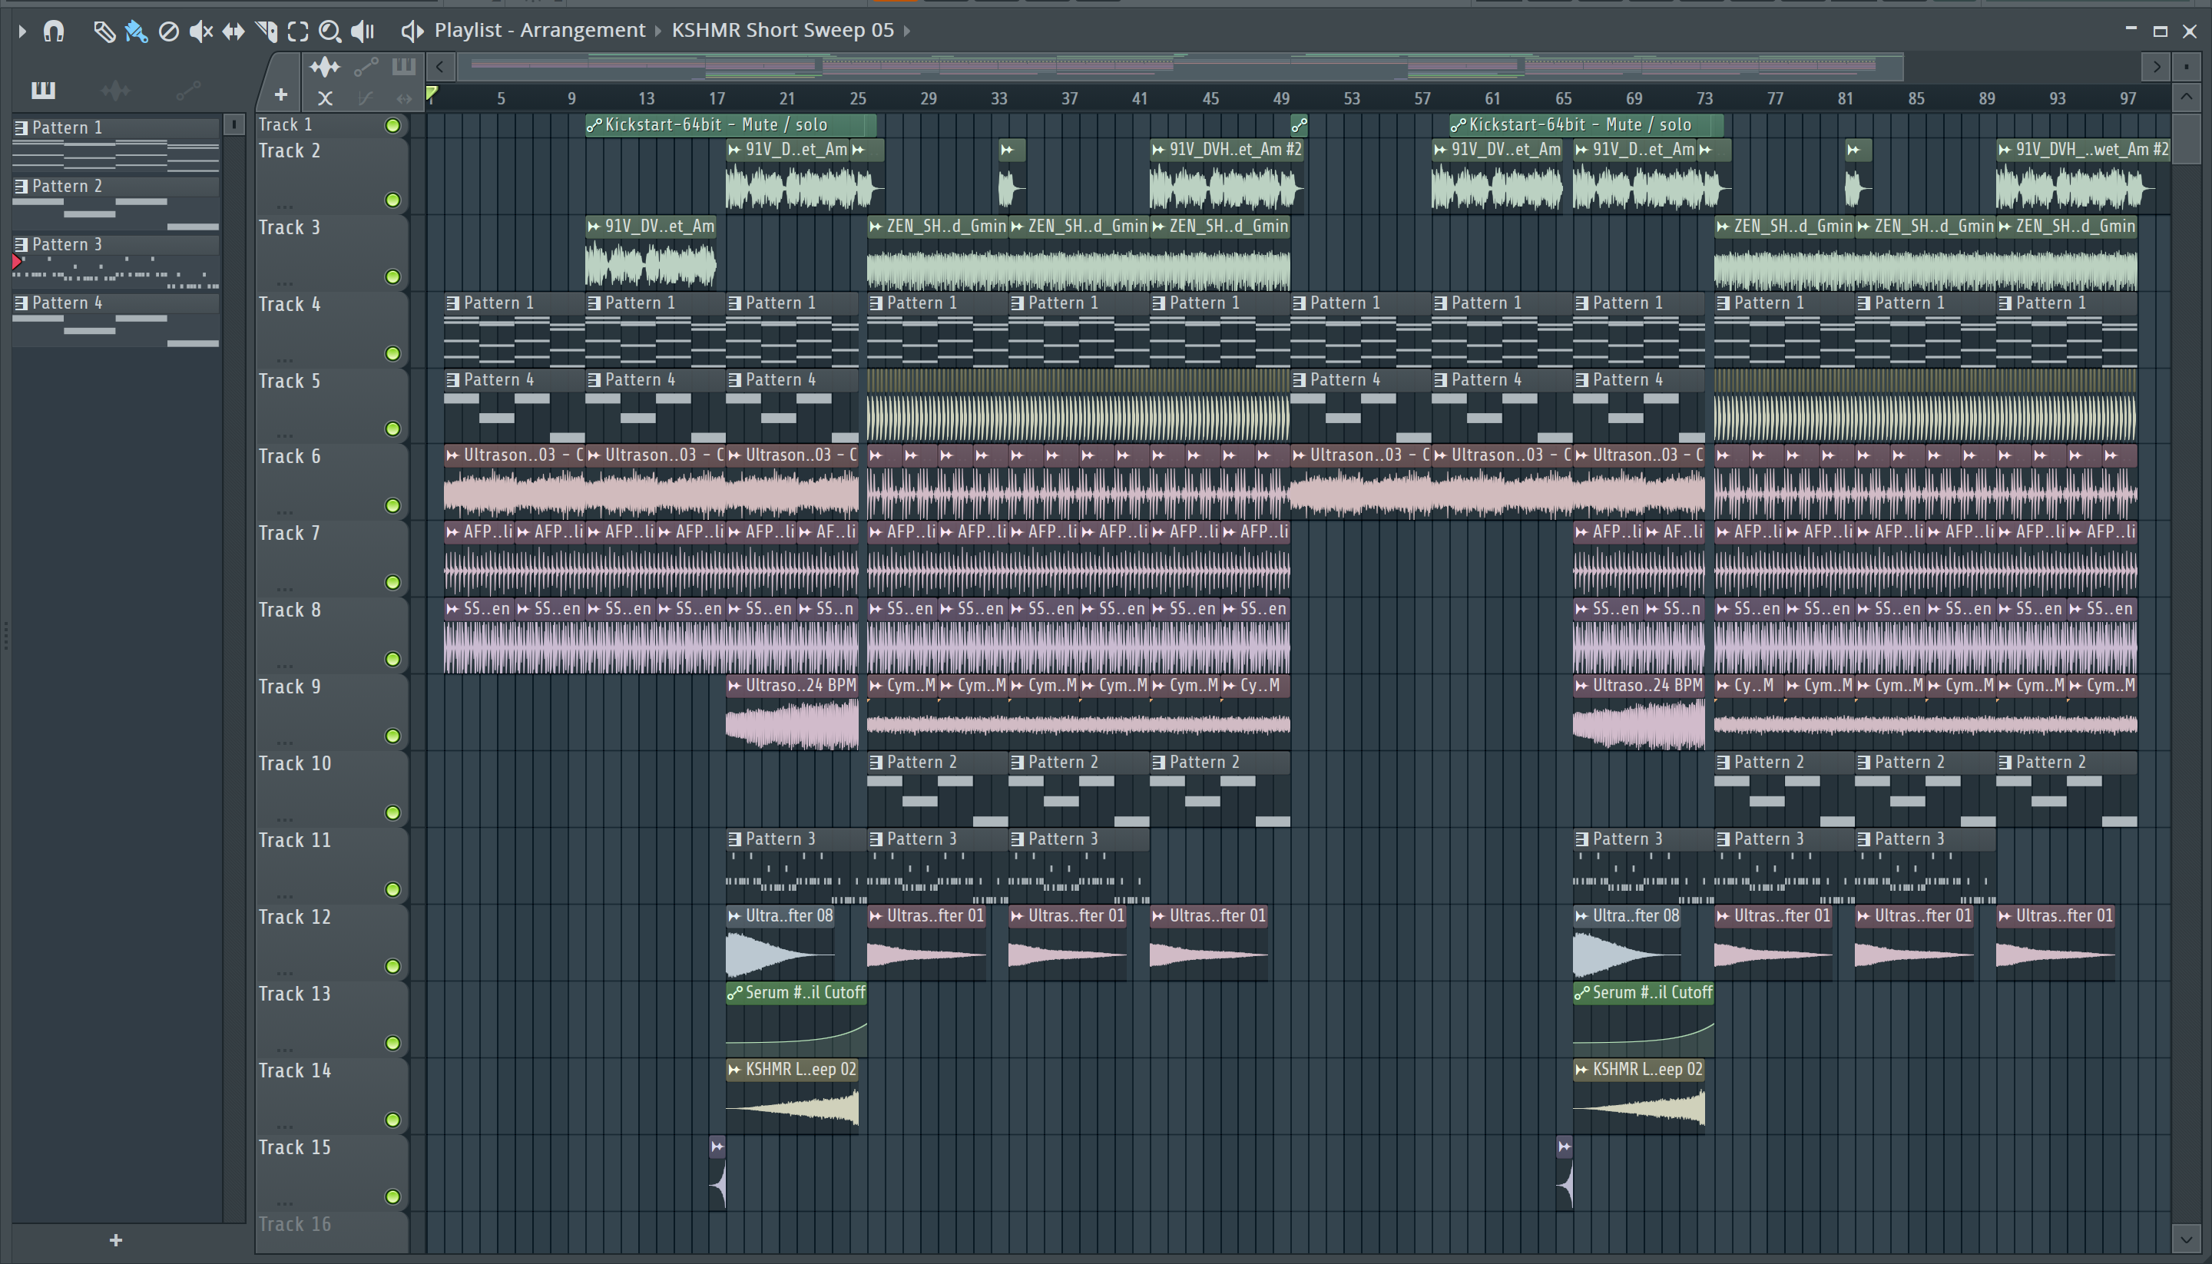Open the first Pattern 1 clip menu on Track 4
Image resolution: width=2212 pixels, height=1264 pixels.
[x=452, y=303]
